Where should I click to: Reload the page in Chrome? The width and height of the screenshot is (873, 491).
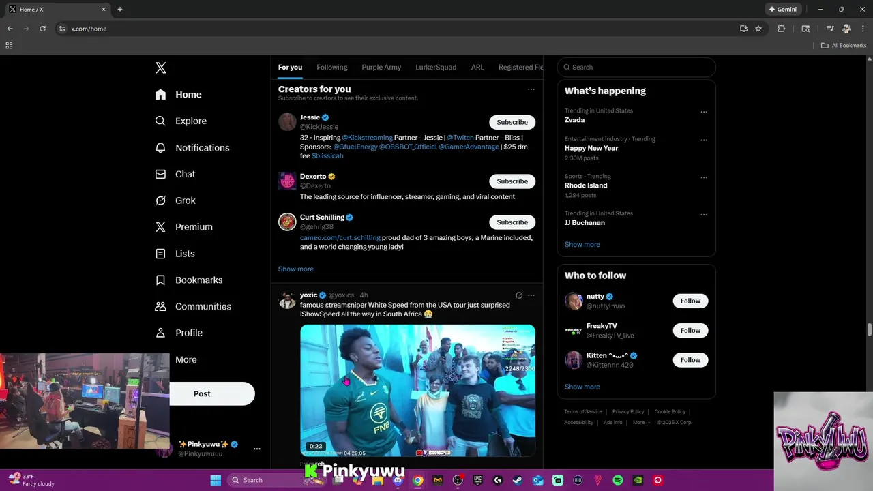[x=42, y=29]
